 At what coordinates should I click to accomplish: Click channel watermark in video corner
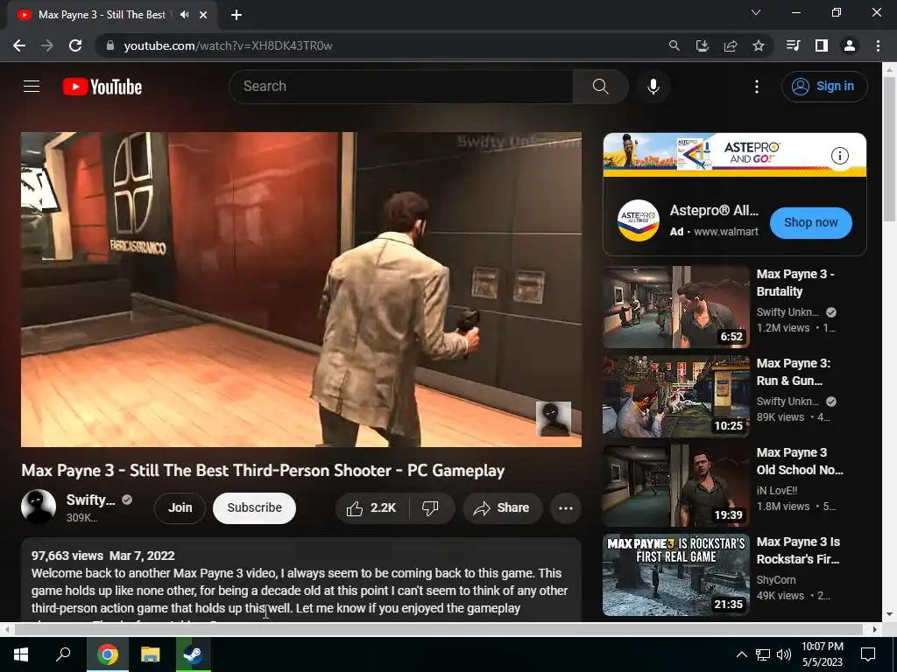[x=554, y=419]
